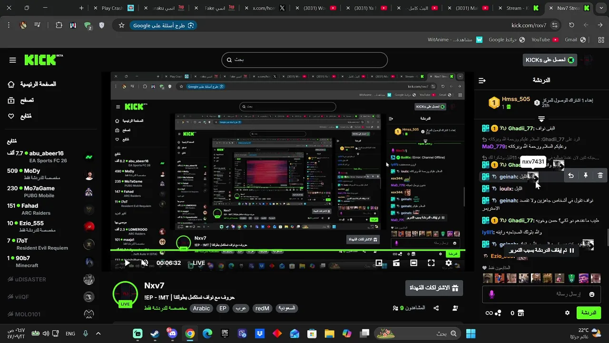Open emoji picker in chat input
The height and width of the screenshot is (343, 609).
592,294
